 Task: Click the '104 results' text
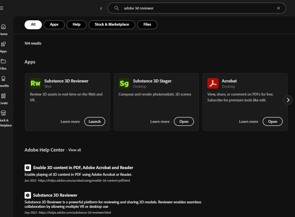point(33,43)
